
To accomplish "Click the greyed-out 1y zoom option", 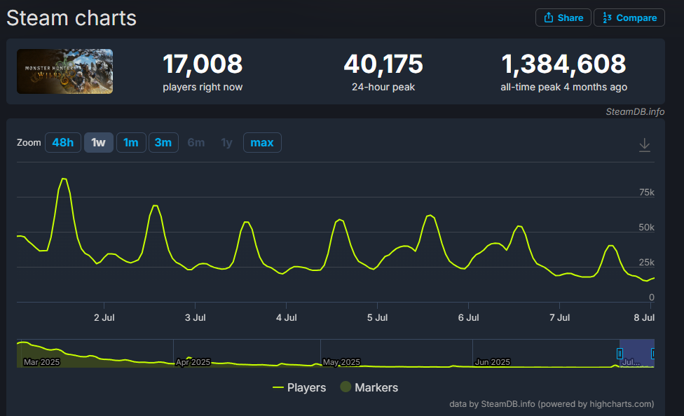I will 226,143.
